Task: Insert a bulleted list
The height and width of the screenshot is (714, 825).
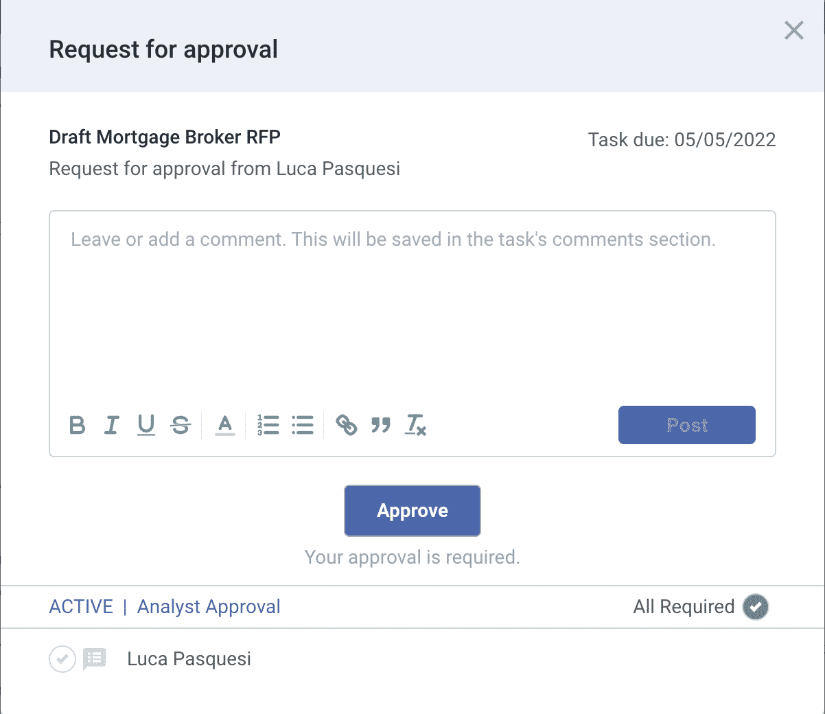Action: pos(302,425)
